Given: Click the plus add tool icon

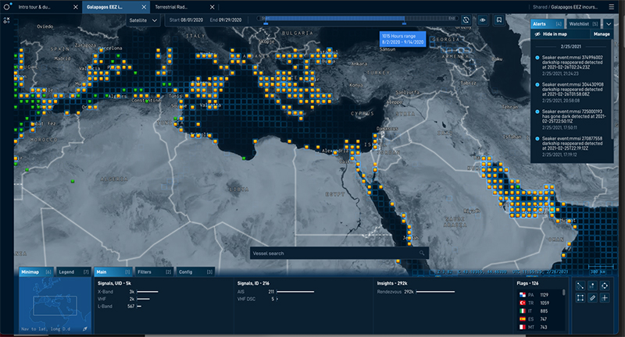Looking at the screenshot, I should coord(604,298).
